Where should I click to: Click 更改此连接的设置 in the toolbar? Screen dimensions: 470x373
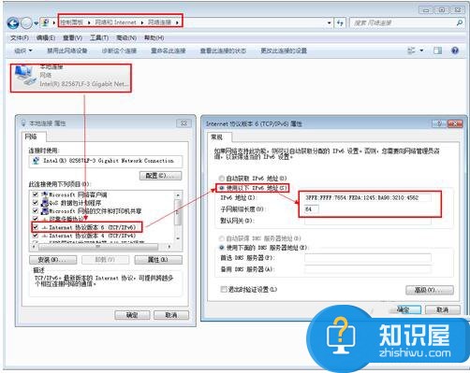[284, 50]
